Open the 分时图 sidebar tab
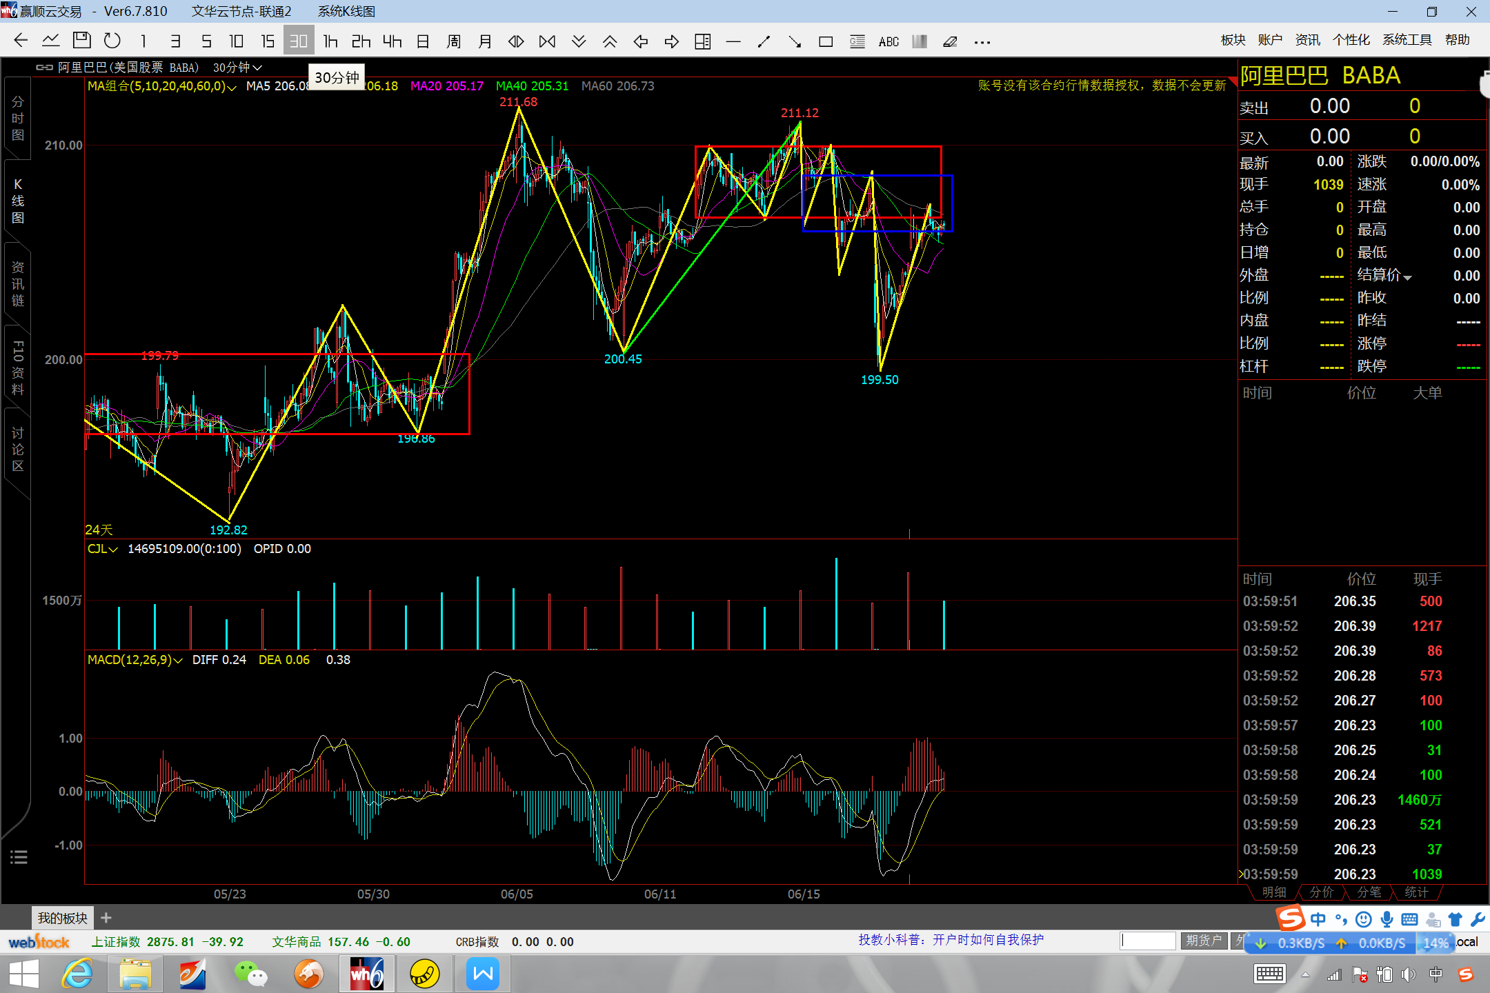The image size is (1490, 993). coord(18,119)
